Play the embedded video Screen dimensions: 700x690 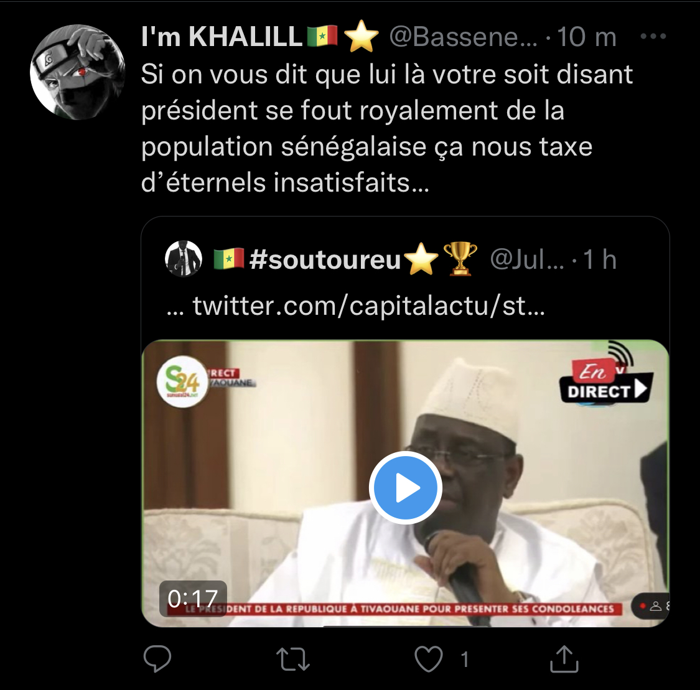point(406,488)
